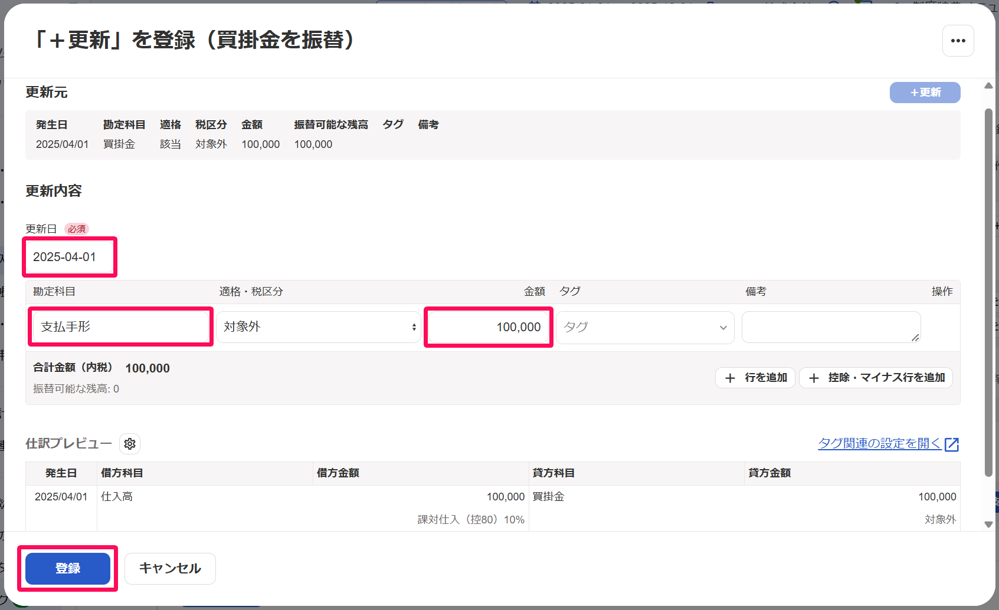Click the 更新日 date field 2025-04-01
Image resolution: width=999 pixels, height=610 pixels.
click(x=70, y=257)
